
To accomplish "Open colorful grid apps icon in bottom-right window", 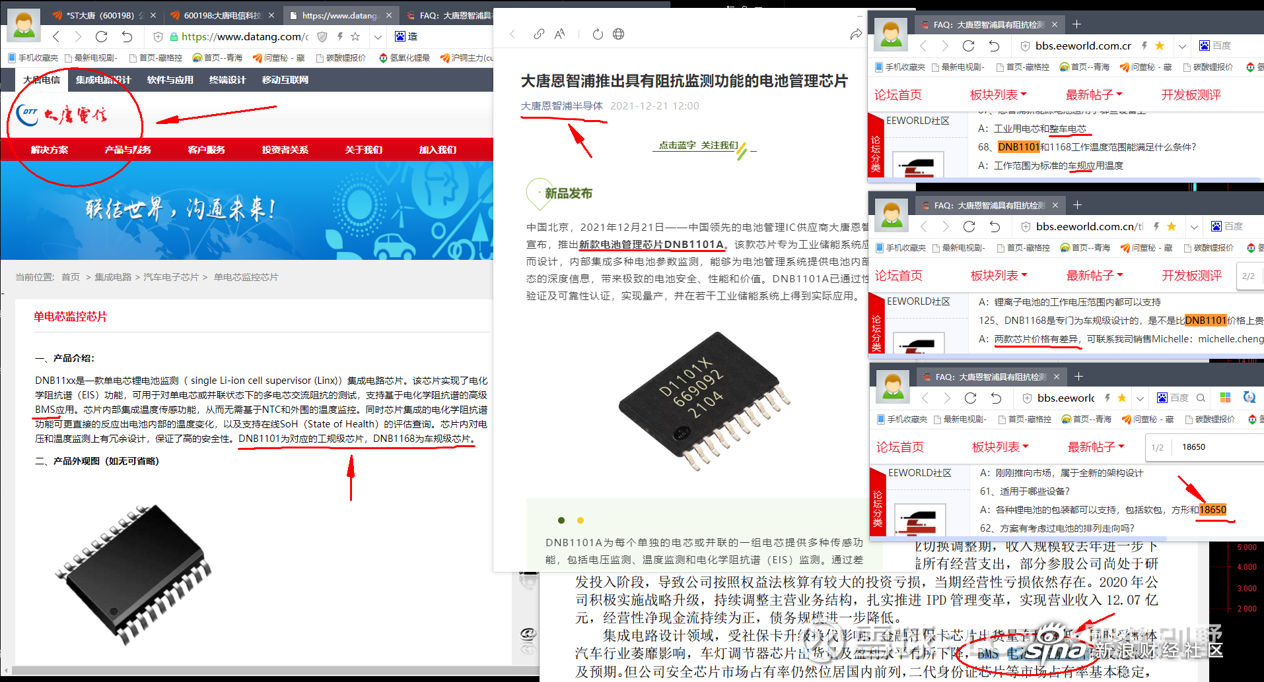I will pos(1225,397).
